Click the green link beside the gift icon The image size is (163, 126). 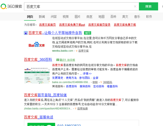[x=67, y=60]
